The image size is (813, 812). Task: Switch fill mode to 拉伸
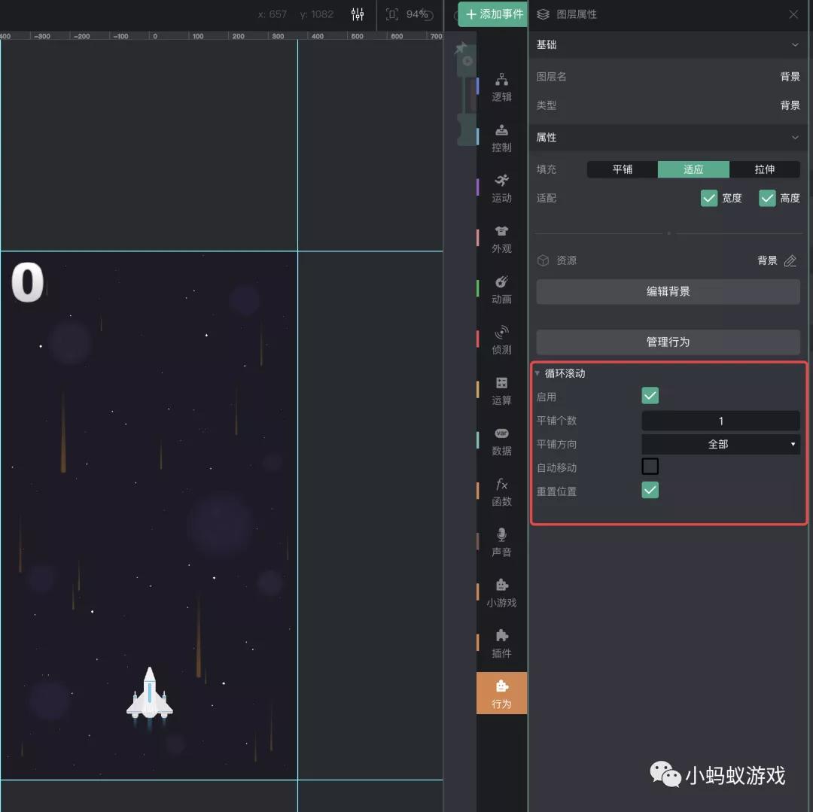[x=766, y=169]
